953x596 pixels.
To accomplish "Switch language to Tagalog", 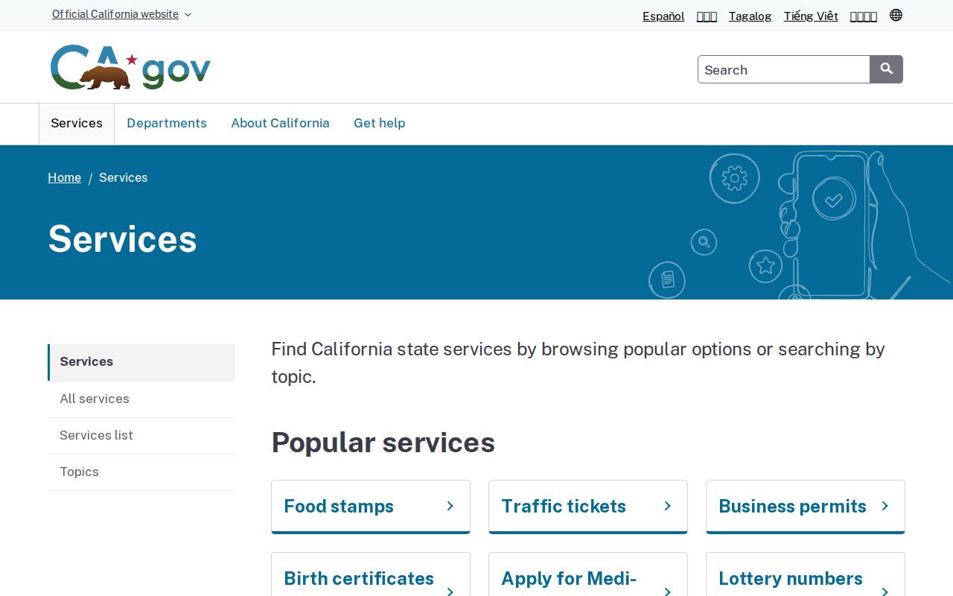I will (x=750, y=16).
